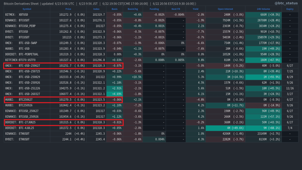Select the HUOBI: BTC250926 symbol cell
The width and height of the screenshot is (302, 170).
27,105
